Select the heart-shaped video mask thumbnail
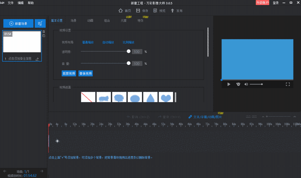Image resolution: width=301 pixels, height=178 pixels. tap(166, 97)
